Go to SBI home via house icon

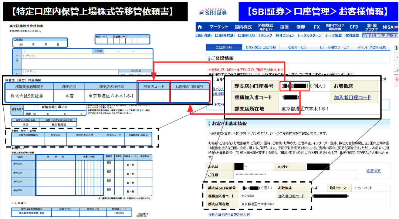point(200,27)
